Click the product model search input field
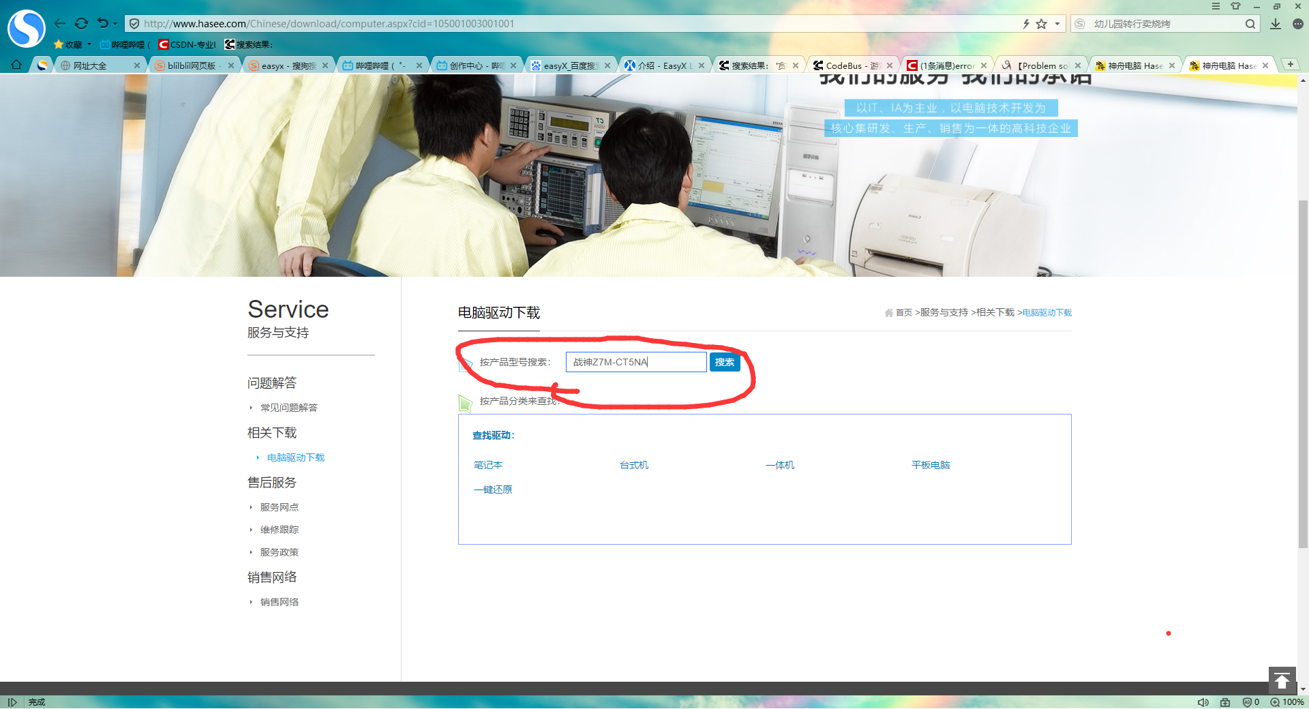Screen dimensions: 1309x709 (x=636, y=362)
